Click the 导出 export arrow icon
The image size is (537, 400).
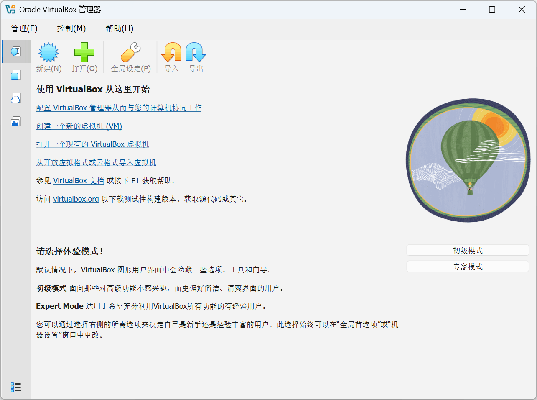click(196, 52)
